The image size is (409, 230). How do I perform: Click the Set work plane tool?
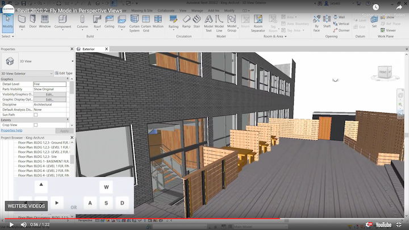coord(374,22)
